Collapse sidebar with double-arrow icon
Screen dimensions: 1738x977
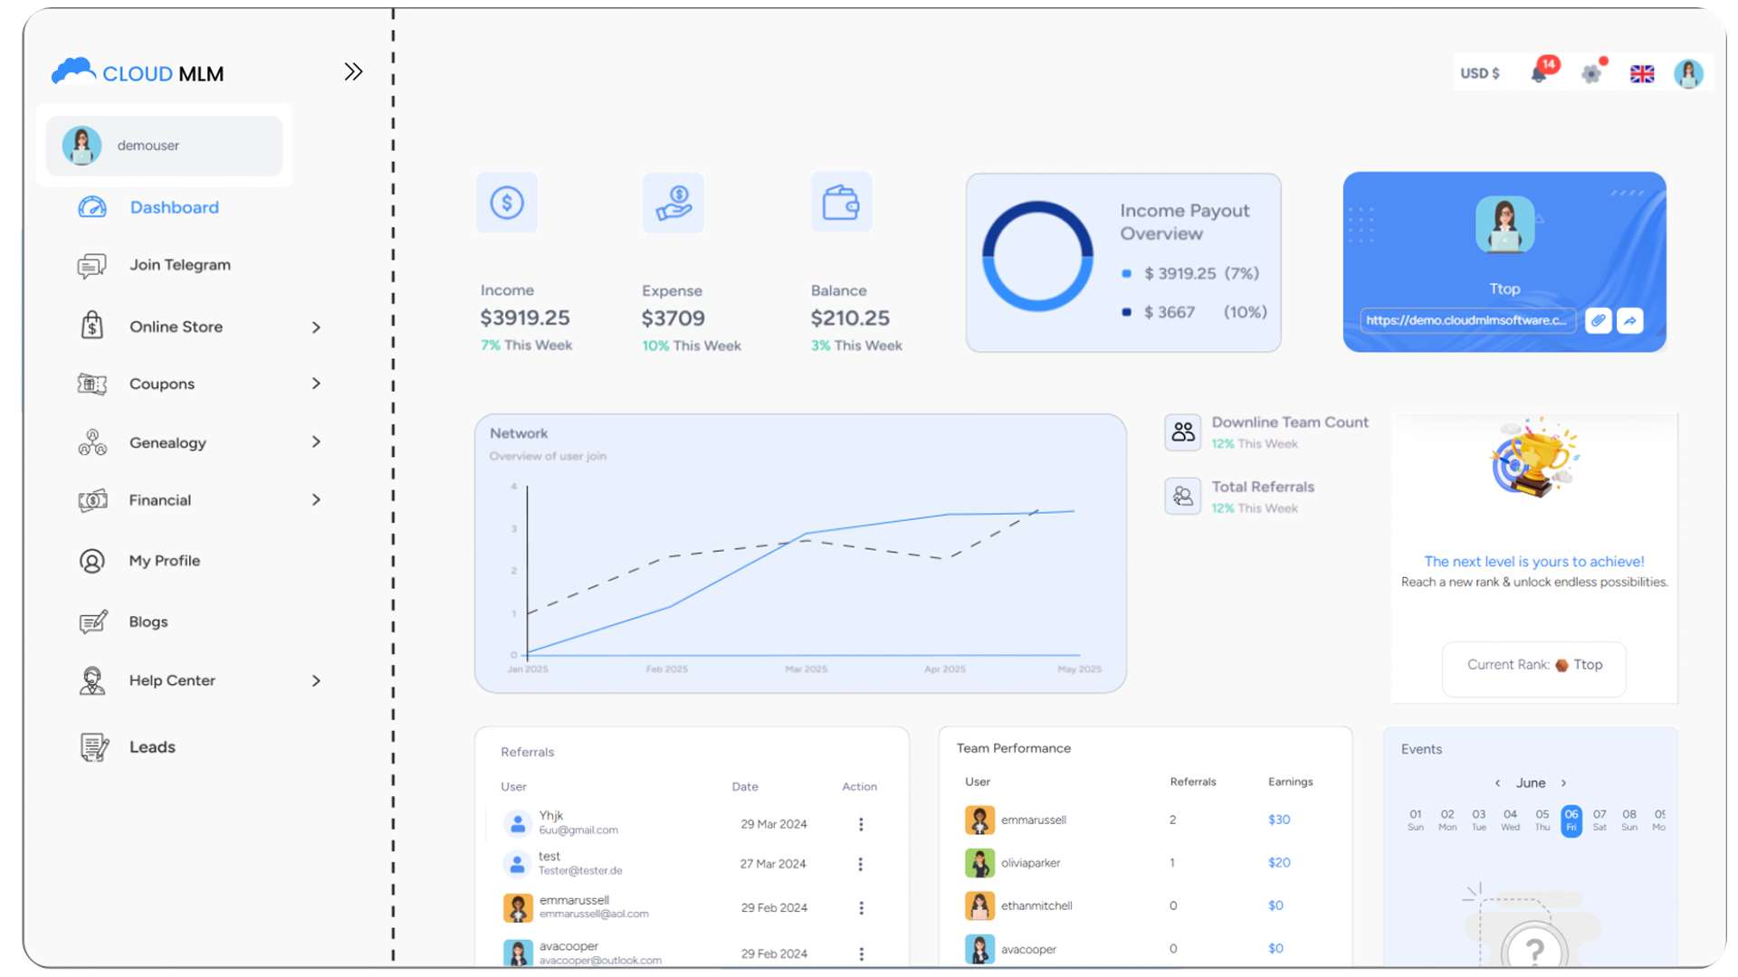(x=353, y=72)
